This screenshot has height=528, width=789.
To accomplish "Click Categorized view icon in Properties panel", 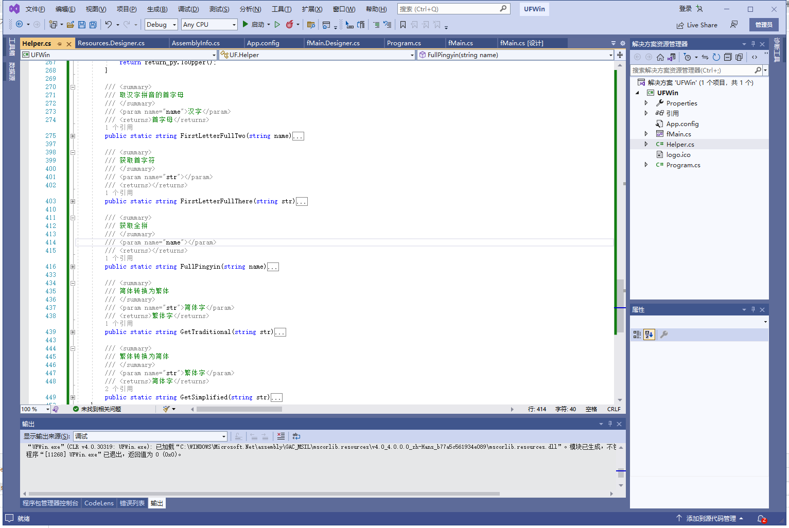I will pyautogui.click(x=637, y=335).
